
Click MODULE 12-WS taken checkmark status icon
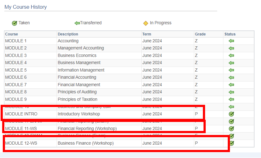tap(231, 143)
